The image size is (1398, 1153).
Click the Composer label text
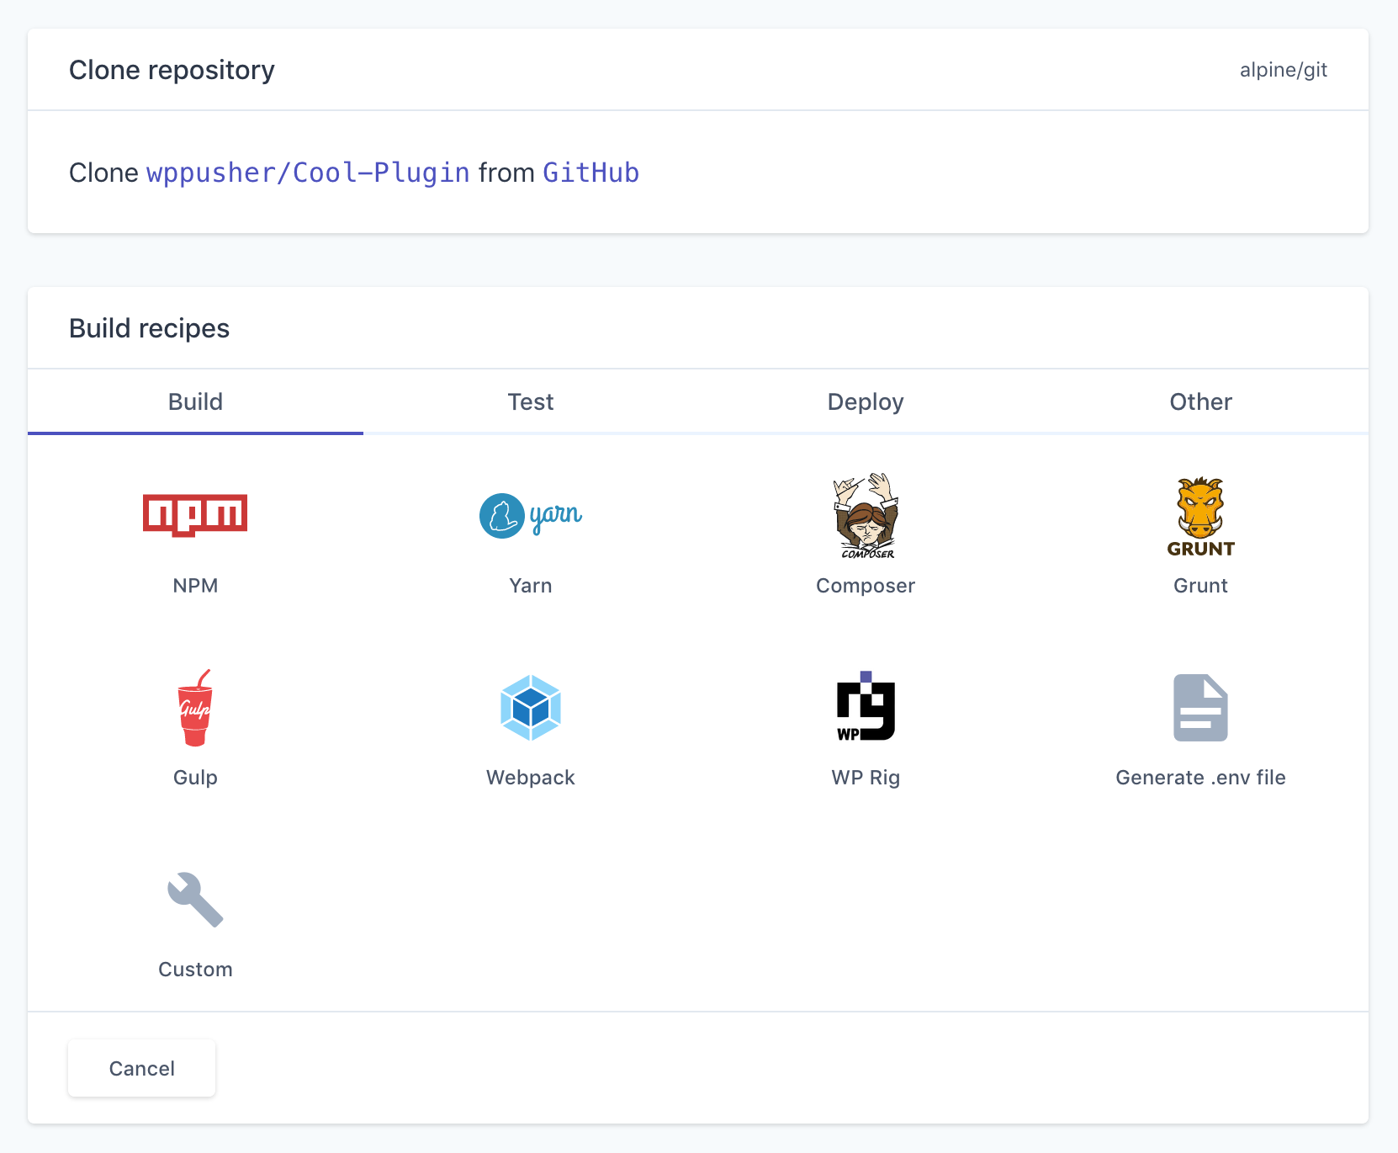click(866, 586)
